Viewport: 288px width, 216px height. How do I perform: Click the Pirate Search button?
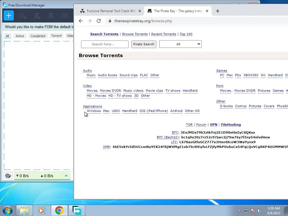tap(144, 44)
